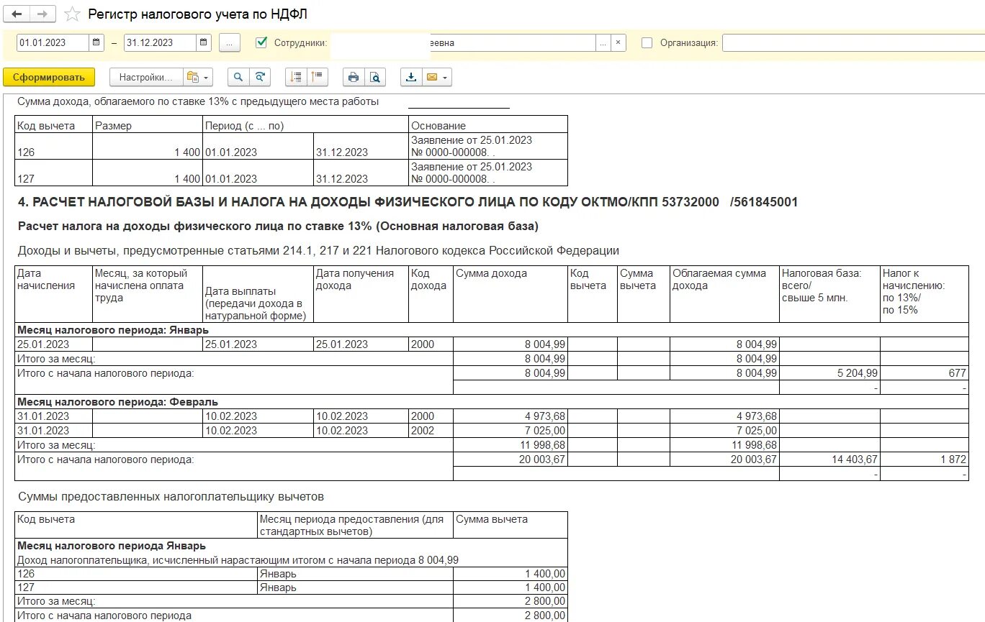985x622 pixels.
Task: Save report to file download icon
Action: (411, 77)
